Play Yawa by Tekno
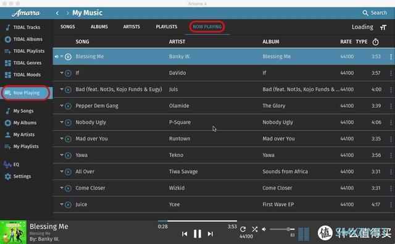395x244 pixels. point(68,155)
